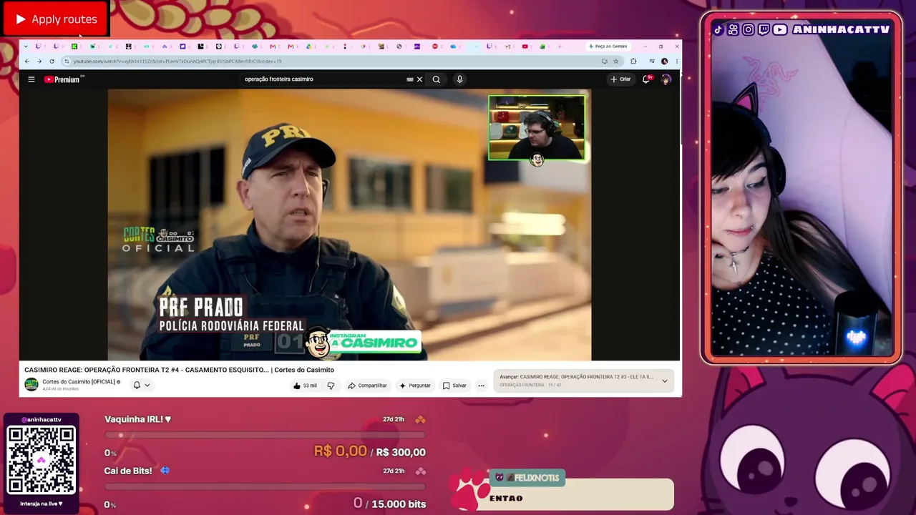Expand the Avançar playlist panel chevron
The width and height of the screenshot is (916, 515).
tap(664, 381)
